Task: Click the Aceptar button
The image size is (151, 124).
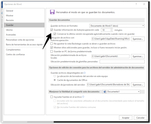Action: (125, 118)
